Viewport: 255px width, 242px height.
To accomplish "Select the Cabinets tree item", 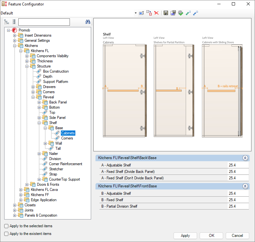I will [x=68, y=133].
